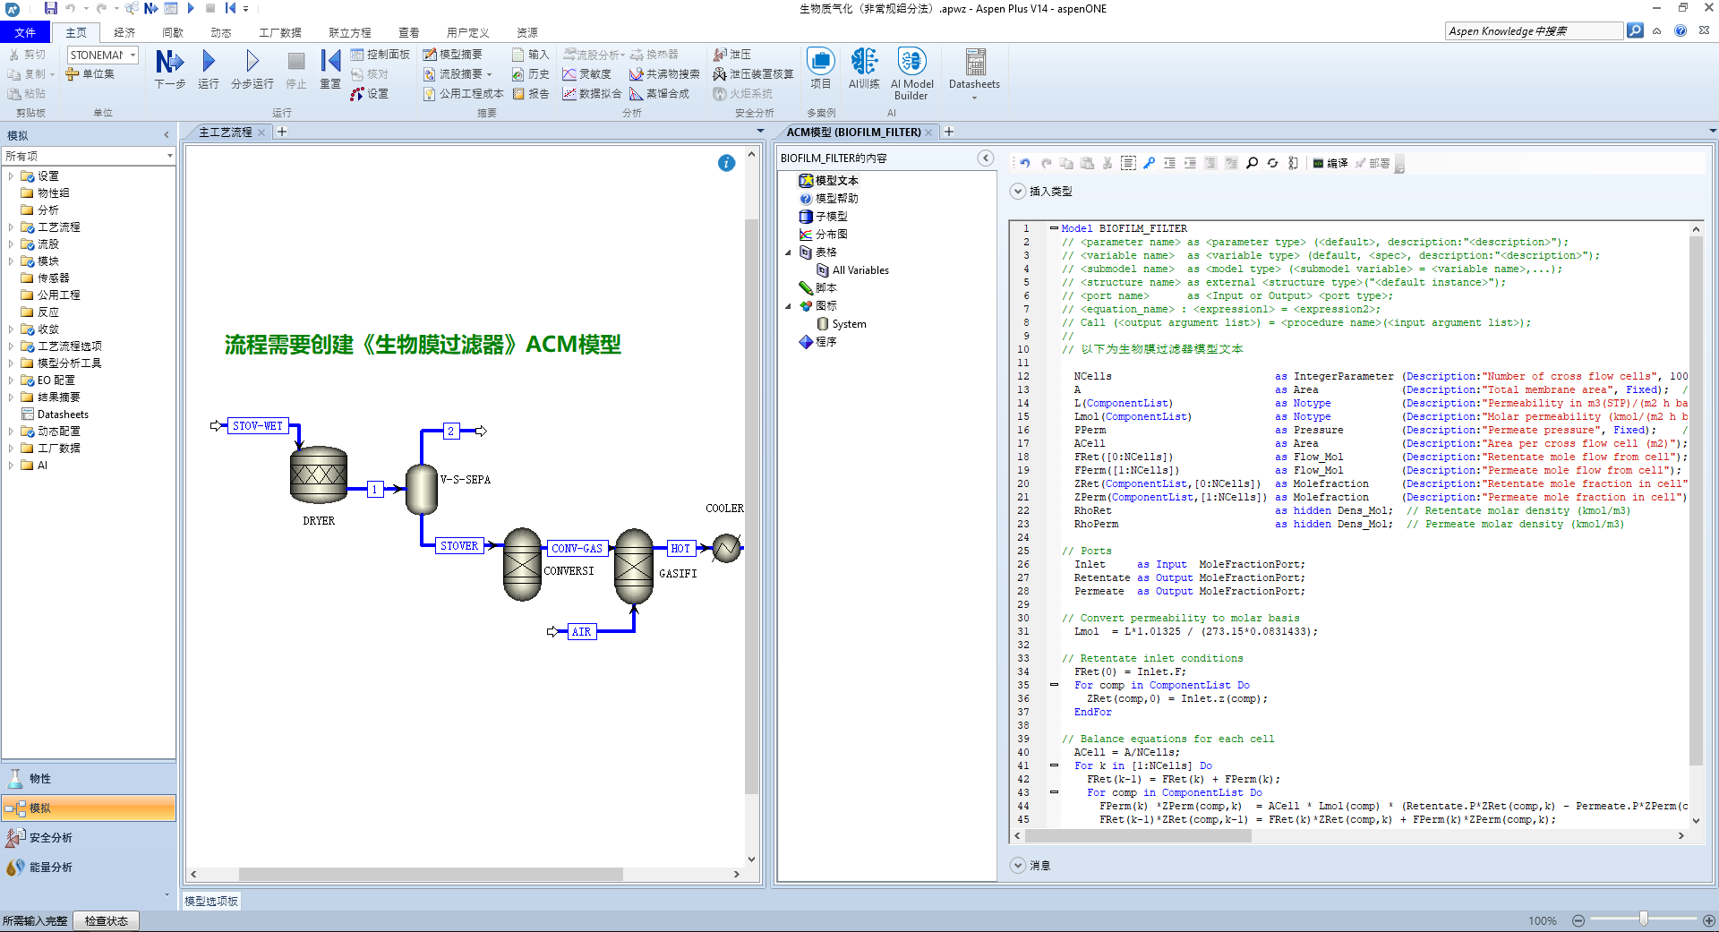1719x932 pixels.
Task: Click the zoom-in plus button
Action: pos(1708,920)
